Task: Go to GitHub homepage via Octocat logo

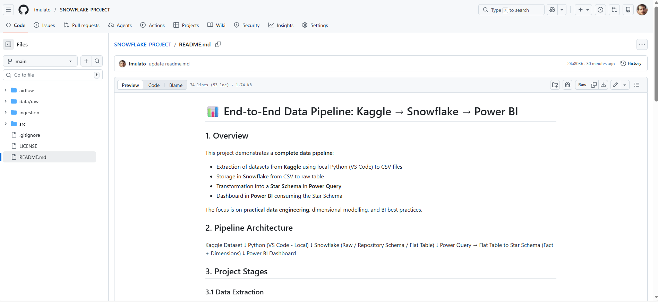Action: 24,10
